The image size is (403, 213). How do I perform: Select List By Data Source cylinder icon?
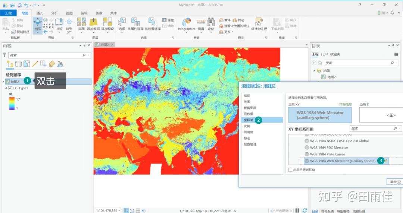tap(18, 64)
